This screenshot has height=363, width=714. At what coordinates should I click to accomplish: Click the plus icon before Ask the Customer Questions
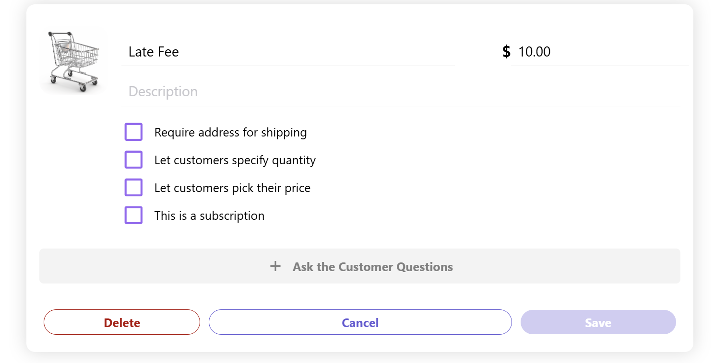click(x=275, y=266)
